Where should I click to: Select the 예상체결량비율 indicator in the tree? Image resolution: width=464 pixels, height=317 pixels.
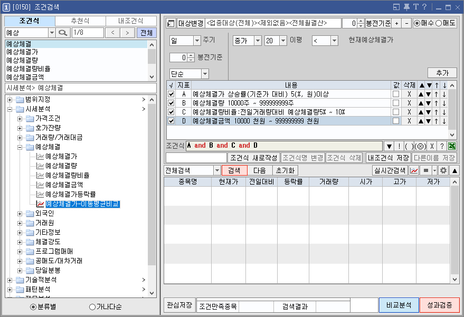[x=67, y=175]
